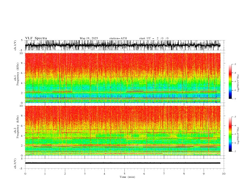Click time axis tick label '3'
The height and width of the screenshot is (195, 252).
pos(85,174)
